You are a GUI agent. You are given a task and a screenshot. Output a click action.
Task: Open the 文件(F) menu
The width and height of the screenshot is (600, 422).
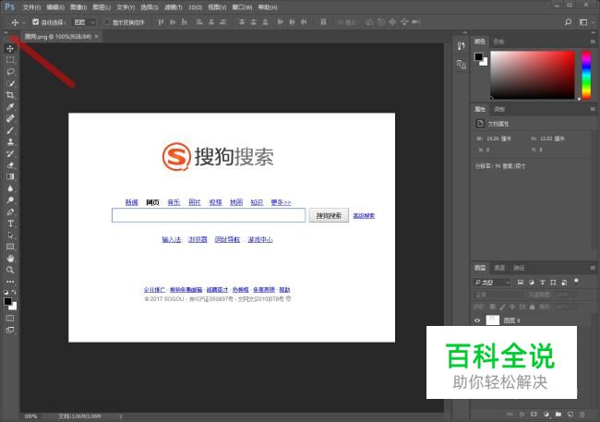point(31,7)
